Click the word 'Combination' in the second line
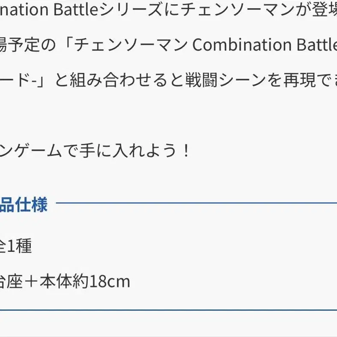This screenshot has height=337, width=337. pyautogui.click(x=242, y=45)
